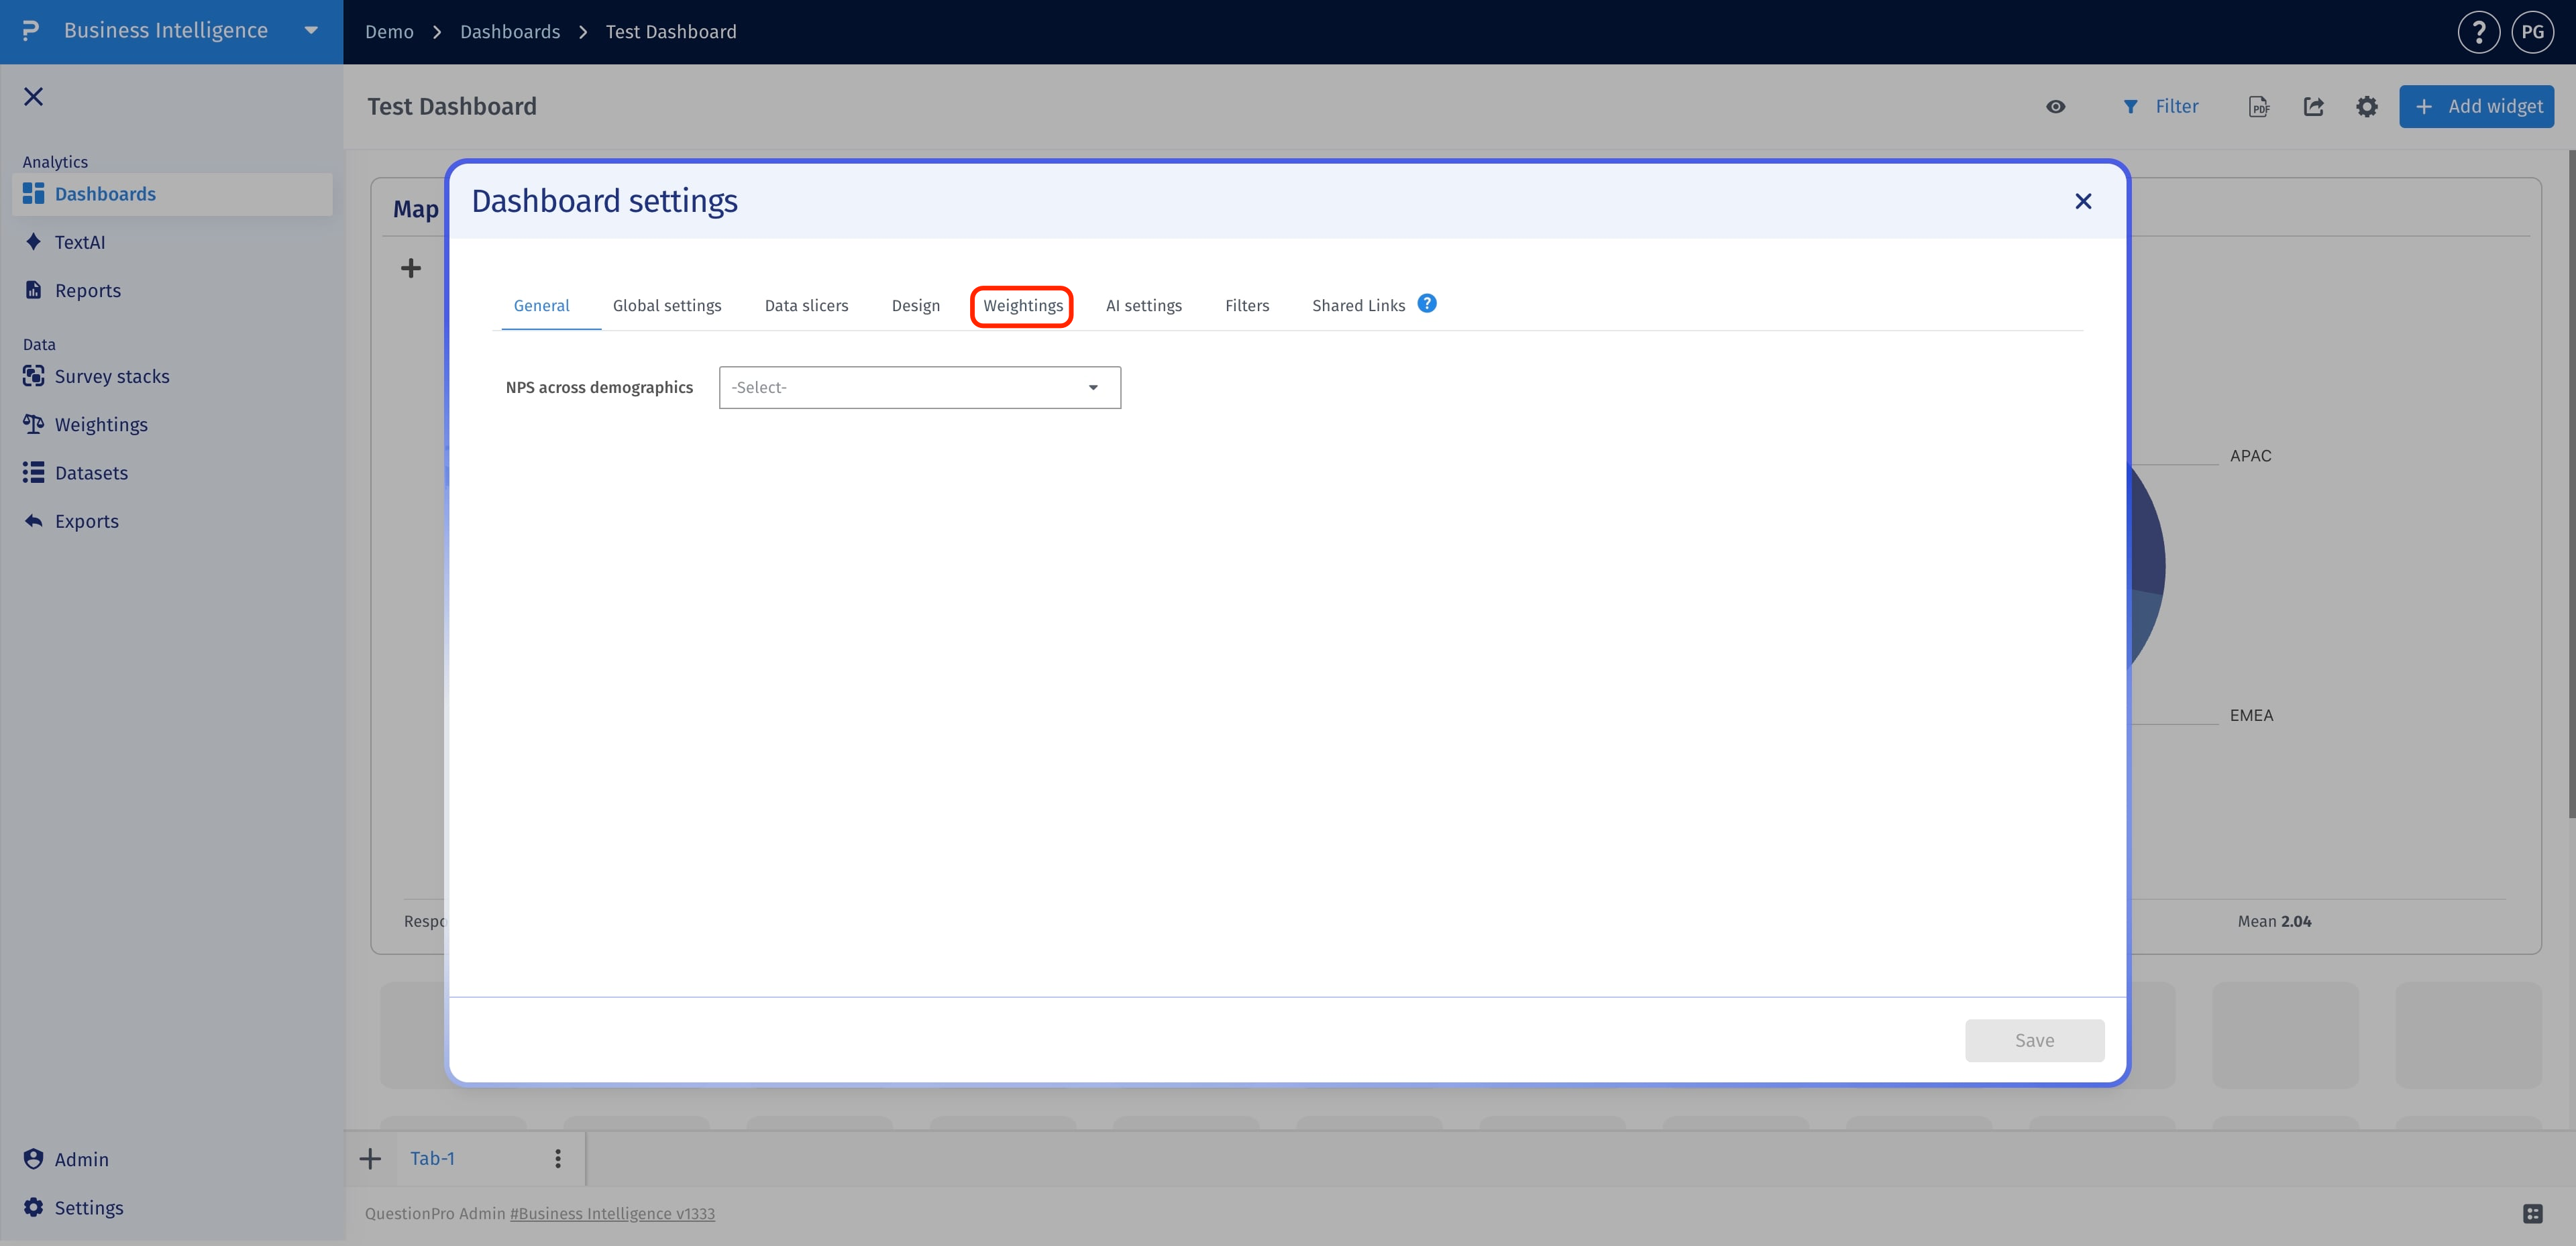
Task: Click the Admin shield icon
Action: [33, 1158]
